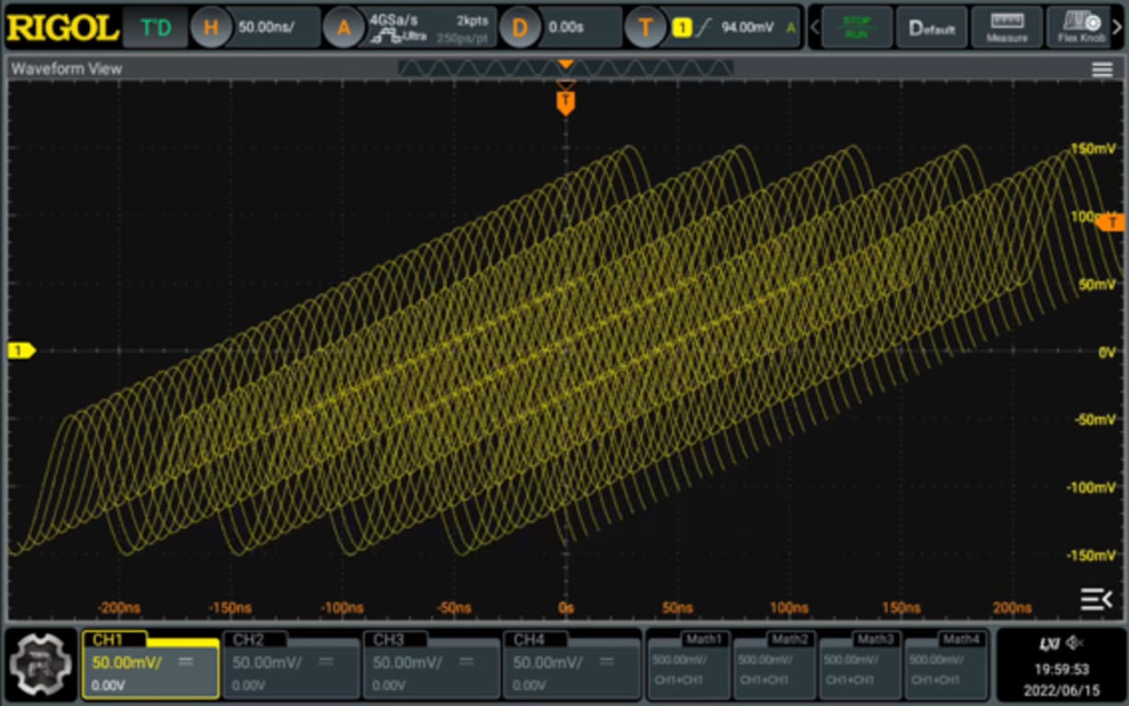
Task: Click CH1 DC coupling symbol
Action: pos(185,662)
